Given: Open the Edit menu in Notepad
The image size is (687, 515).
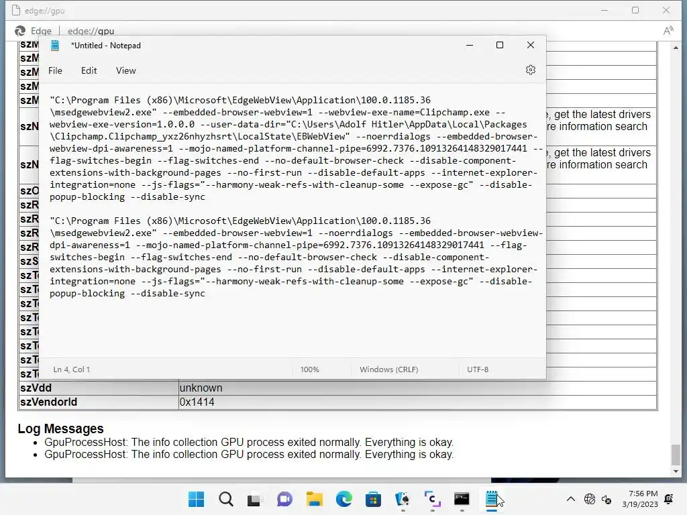Looking at the screenshot, I should tap(89, 70).
